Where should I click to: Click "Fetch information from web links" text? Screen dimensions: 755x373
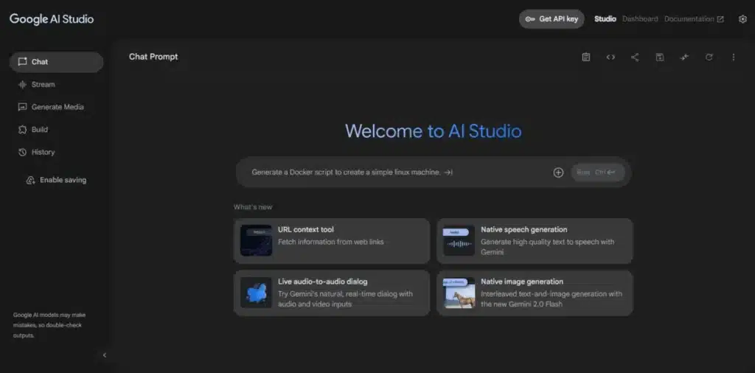(x=331, y=242)
